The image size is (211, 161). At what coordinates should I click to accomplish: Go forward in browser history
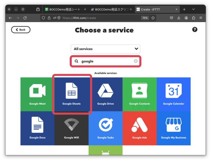pos(18,18)
